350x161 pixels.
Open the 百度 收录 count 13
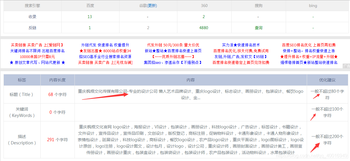point(90,17)
